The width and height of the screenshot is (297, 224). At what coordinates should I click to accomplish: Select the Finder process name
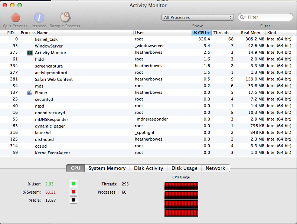(x=41, y=93)
